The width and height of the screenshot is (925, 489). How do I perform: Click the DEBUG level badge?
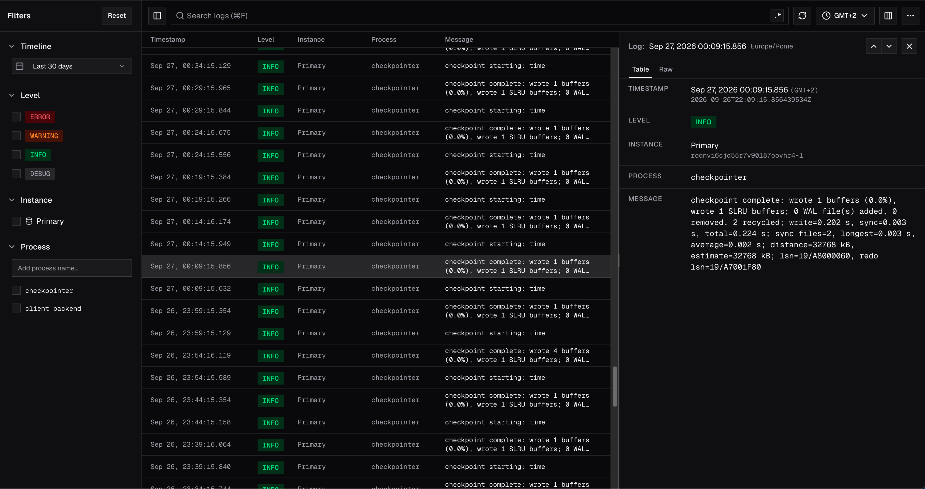pyautogui.click(x=40, y=174)
